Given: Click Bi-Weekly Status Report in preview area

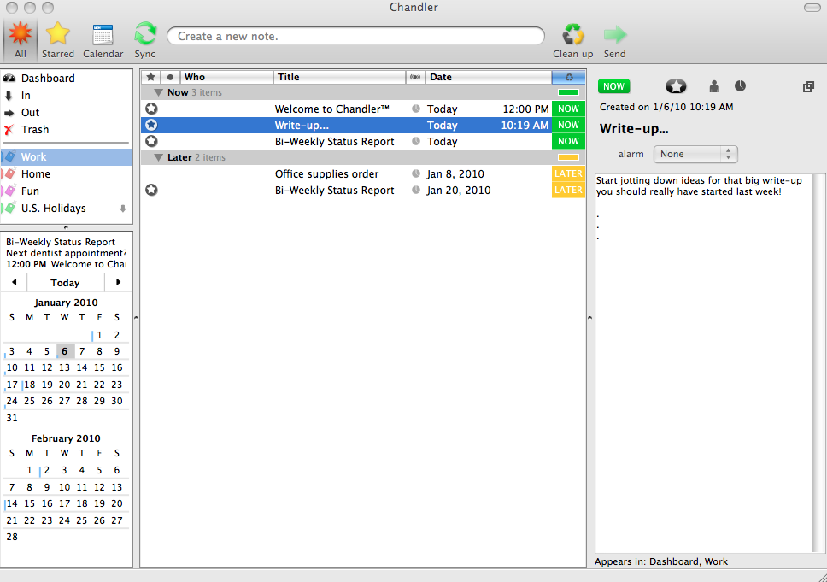Looking at the screenshot, I should 60,242.
